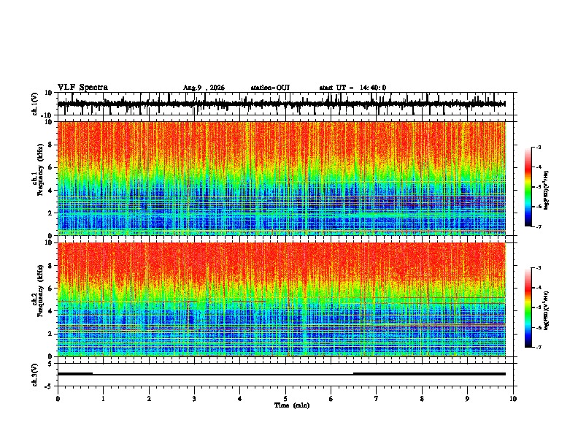This screenshot has width=578, height=447.
Task: Click the "5" tick of the ch.3(V) axis
Action: pyautogui.click(x=50, y=364)
